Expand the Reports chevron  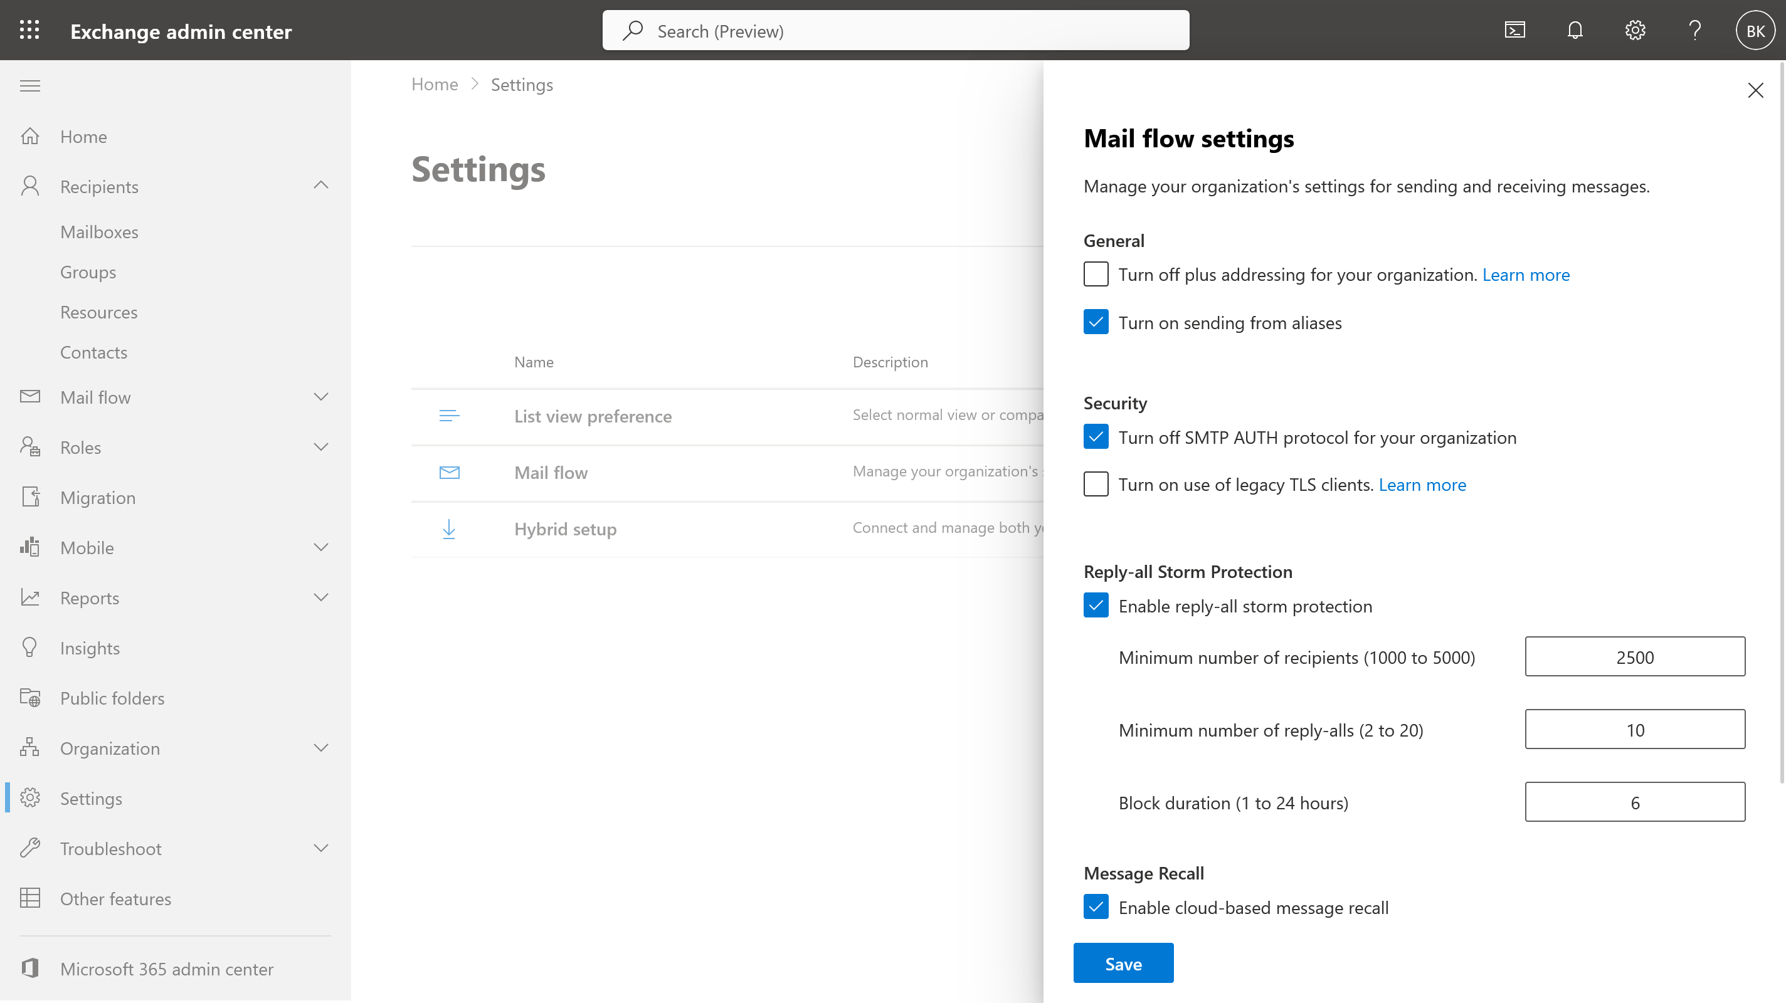tap(320, 597)
